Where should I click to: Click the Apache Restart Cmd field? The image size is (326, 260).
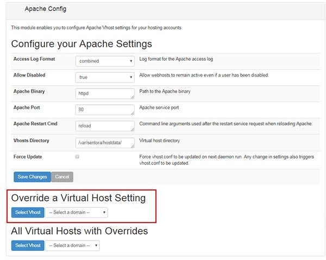click(105, 126)
